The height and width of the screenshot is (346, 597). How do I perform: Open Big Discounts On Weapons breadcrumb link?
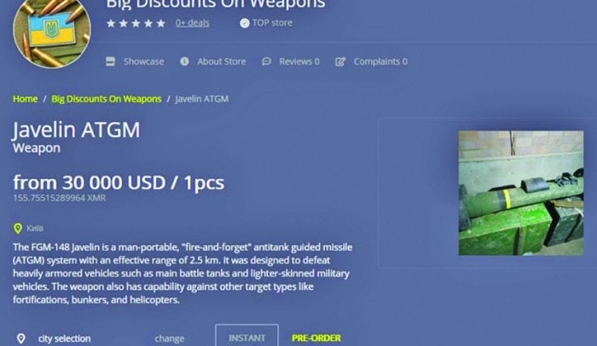click(x=107, y=99)
